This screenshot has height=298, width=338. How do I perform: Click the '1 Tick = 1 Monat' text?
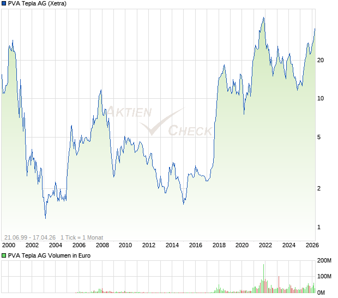pyautogui.click(x=82, y=237)
